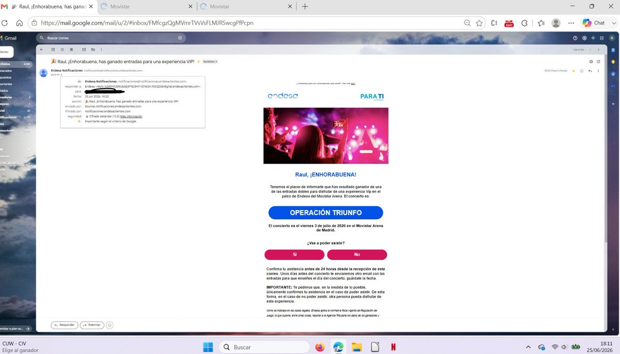This screenshot has width=620, height=354.
Task: Reply using the arrow icon beside the timestamp
Action: pos(590,71)
